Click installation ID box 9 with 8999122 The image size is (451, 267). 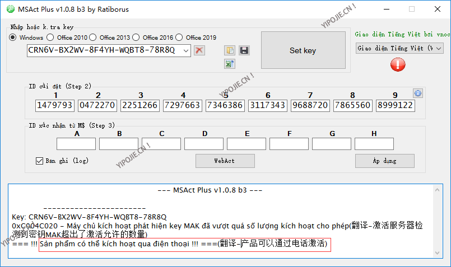tap(395, 105)
